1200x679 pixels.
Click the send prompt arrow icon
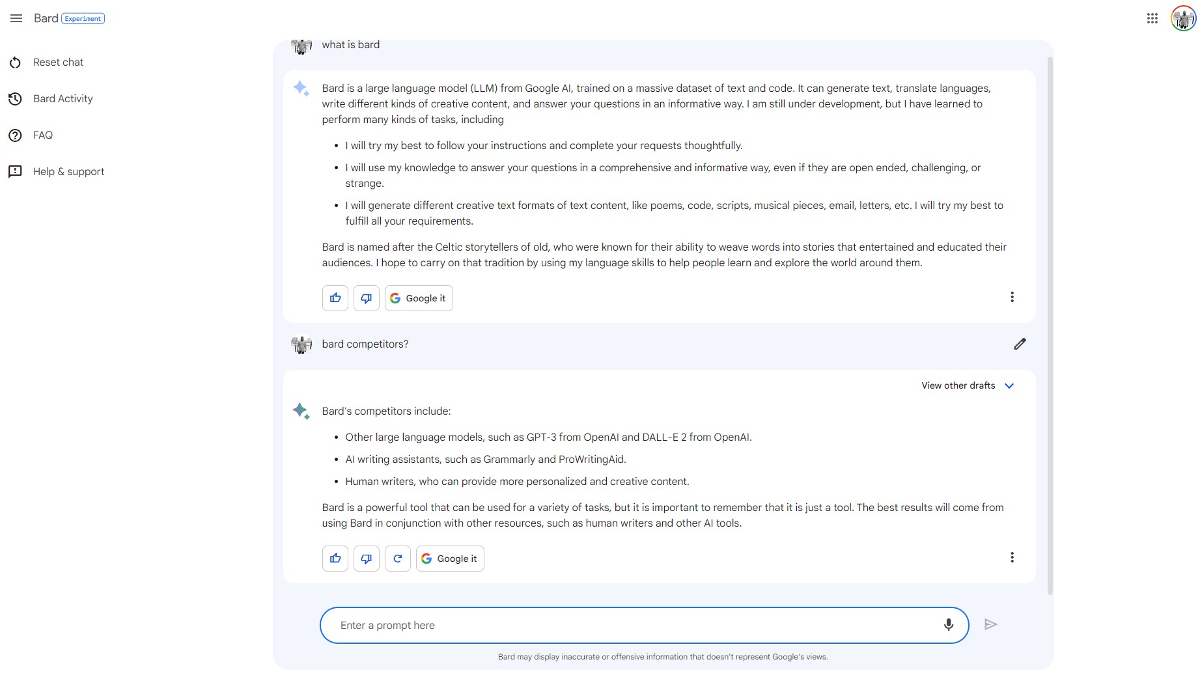(990, 625)
